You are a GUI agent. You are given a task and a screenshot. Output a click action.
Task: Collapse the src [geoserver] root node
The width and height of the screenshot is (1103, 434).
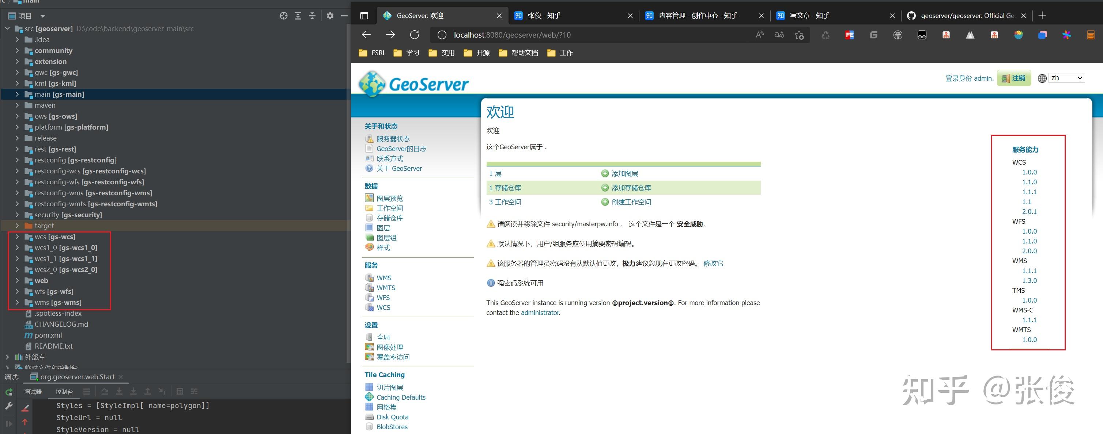tap(8, 28)
